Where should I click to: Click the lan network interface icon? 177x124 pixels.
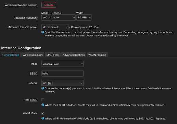pyautogui.click(x=50, y=83)
